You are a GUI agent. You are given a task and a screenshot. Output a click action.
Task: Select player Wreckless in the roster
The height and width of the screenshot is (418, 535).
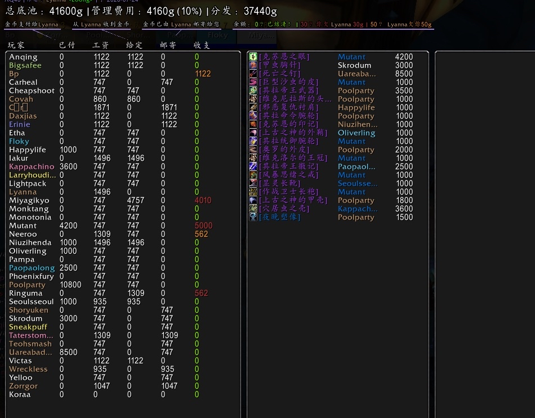(28, 369)
